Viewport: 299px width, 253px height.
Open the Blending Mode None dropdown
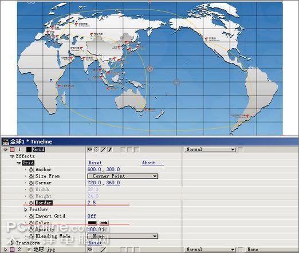[123, 236]
